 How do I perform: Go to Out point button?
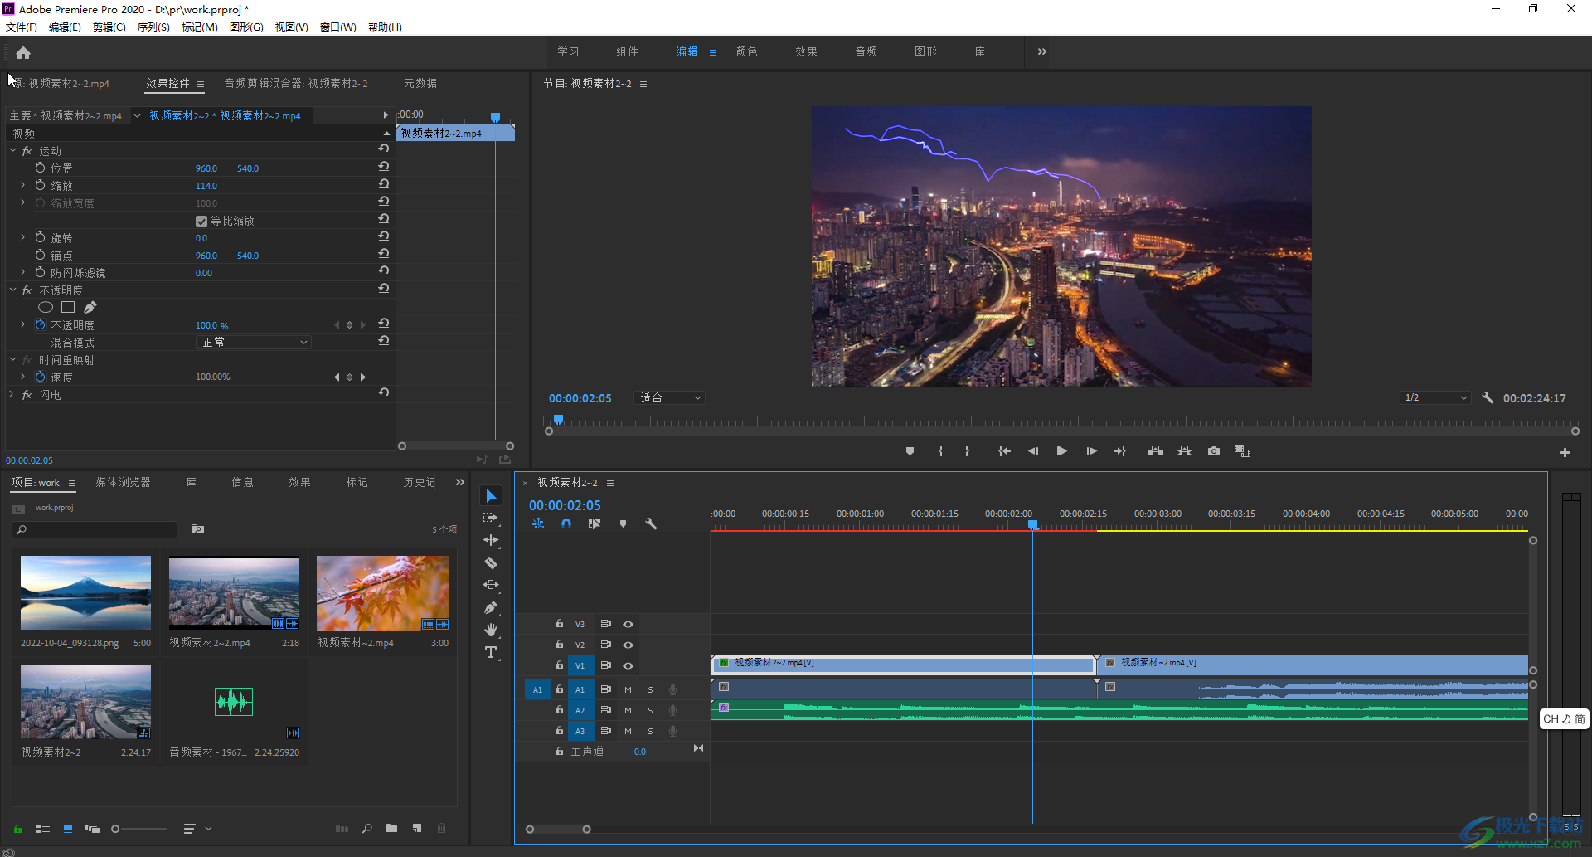click(x=1119, y=451)
